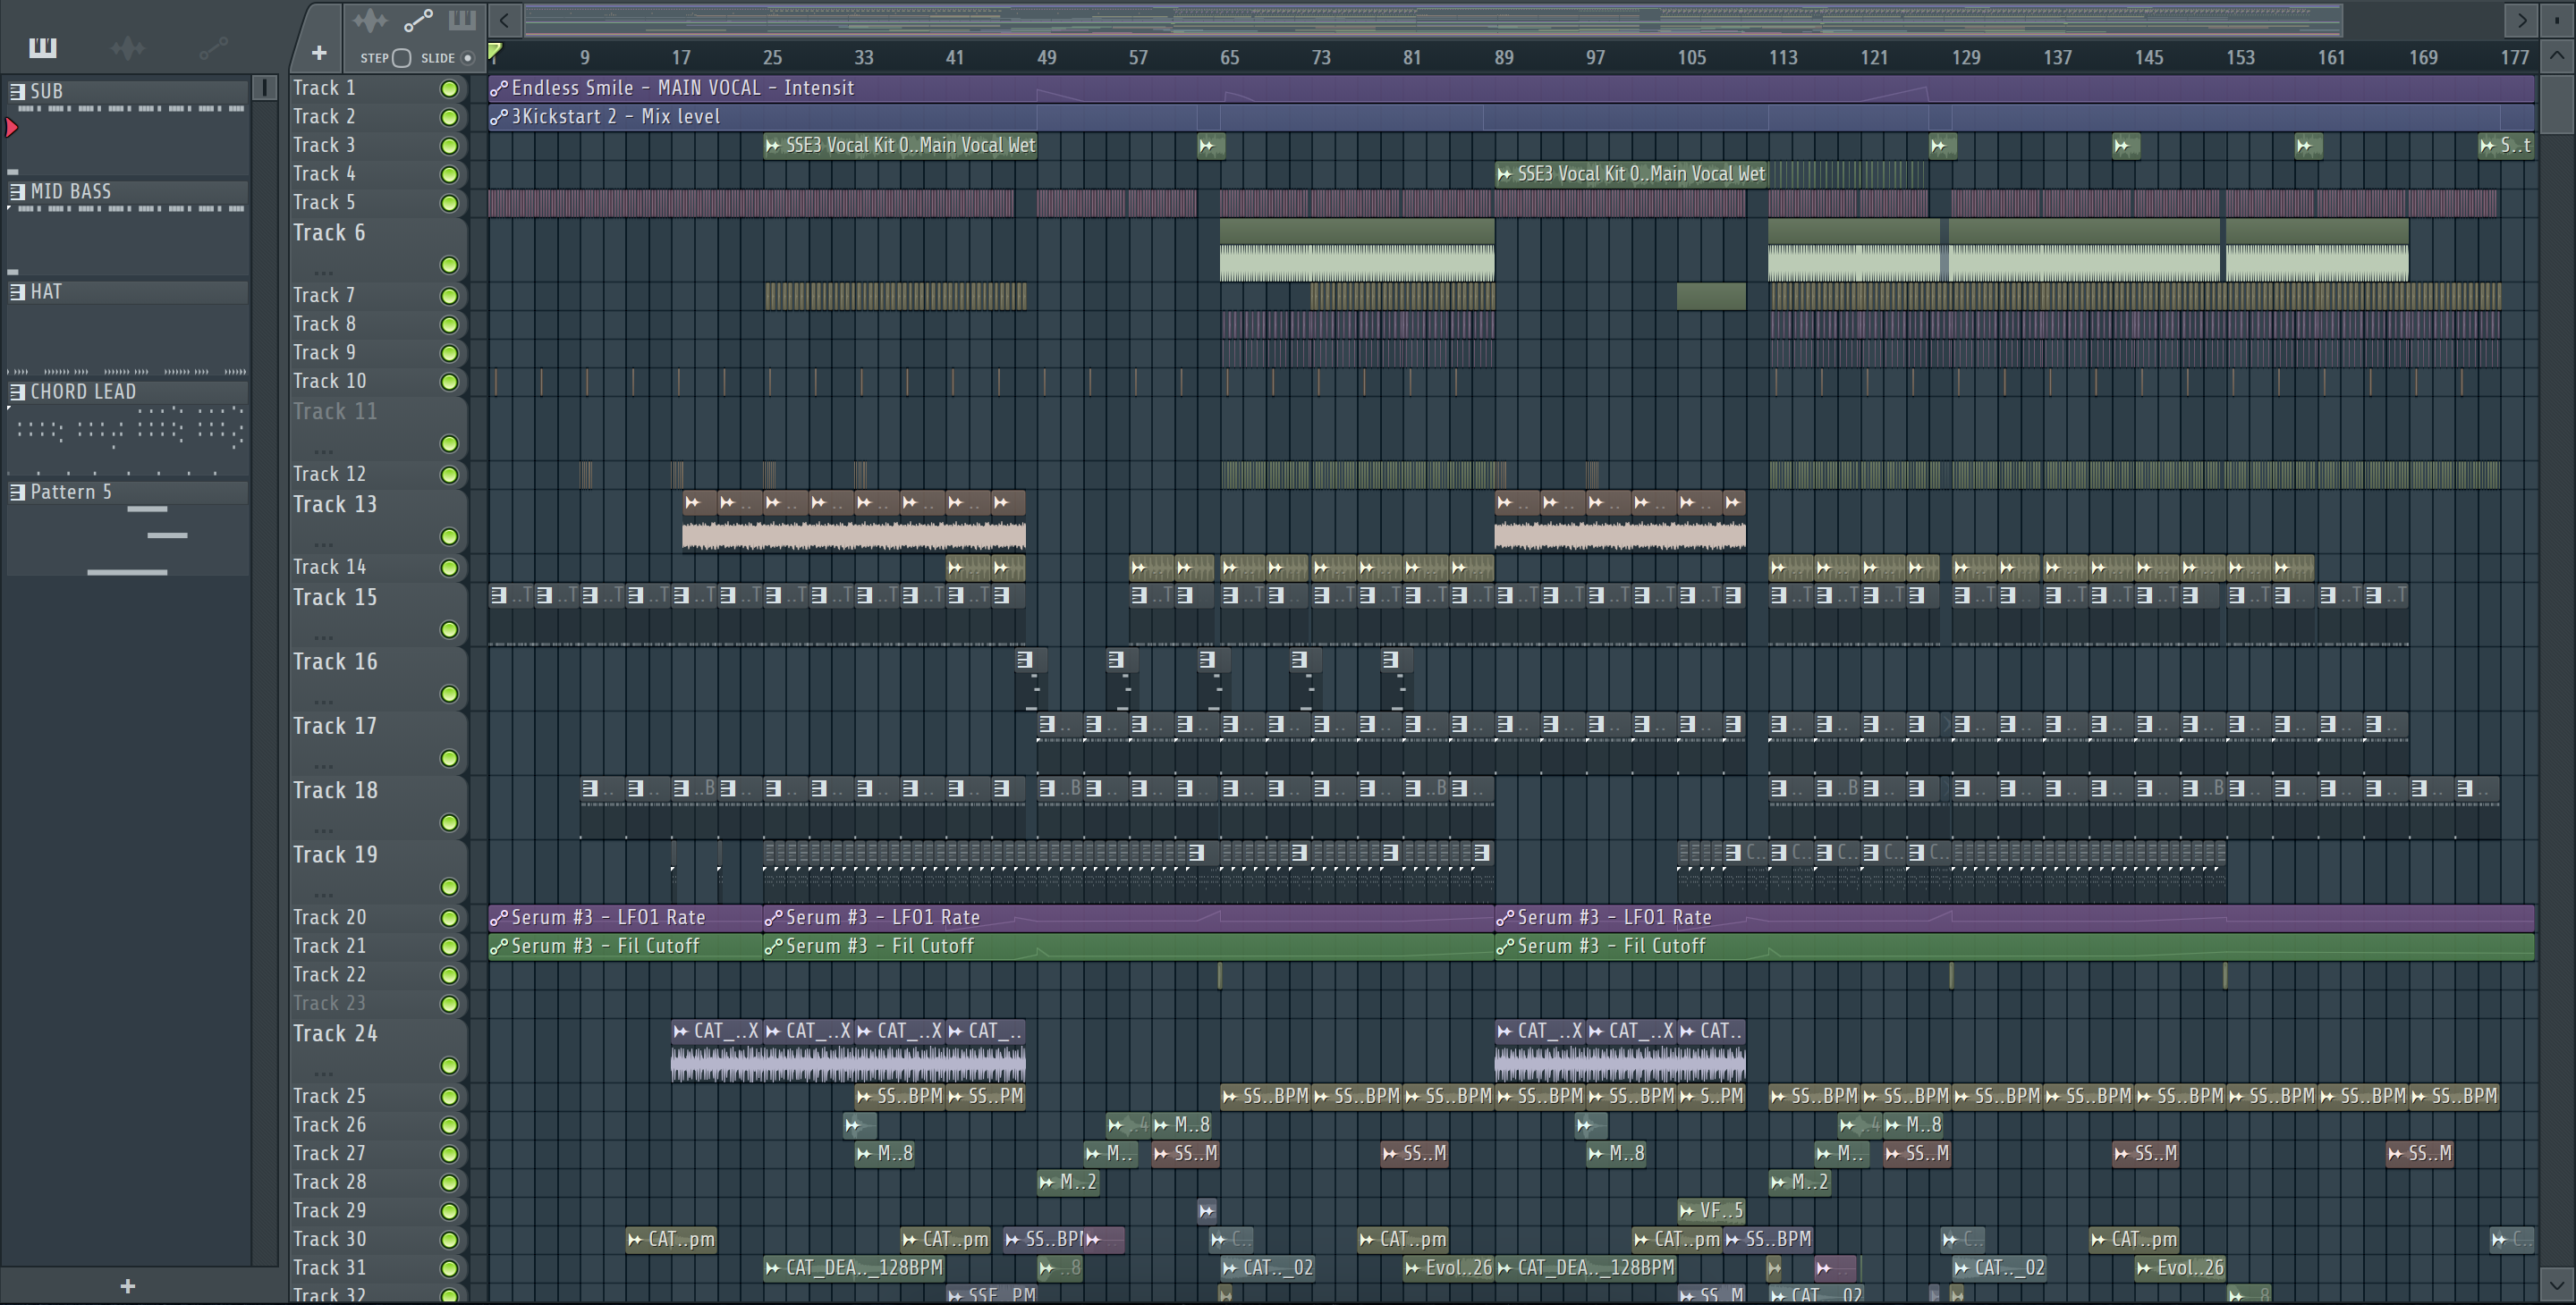Click the piano icon beside Pattern 5
This screenshot has width=2576, height=1305.
coord(17,491)
